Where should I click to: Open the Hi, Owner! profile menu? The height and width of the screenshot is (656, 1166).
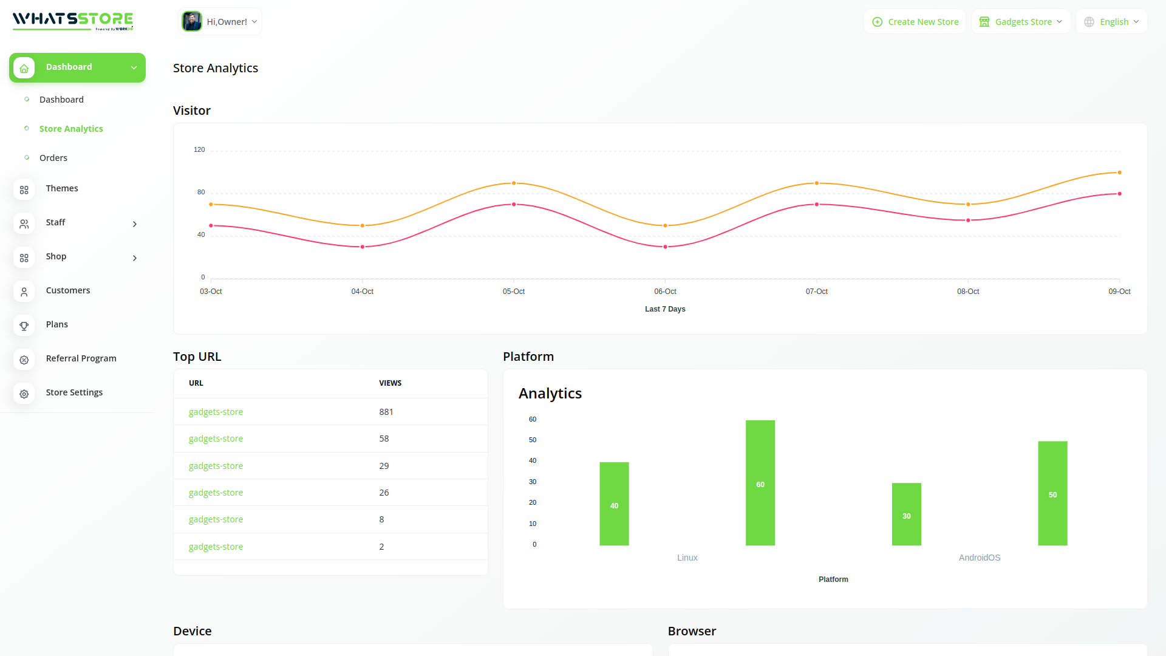coord(220,22)
